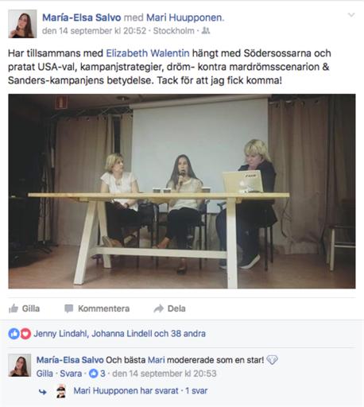Image resolution: width=364 pixels, height=407 pixels.
Task: Open the panel discussion photo
Action: [x=182, y=191]
